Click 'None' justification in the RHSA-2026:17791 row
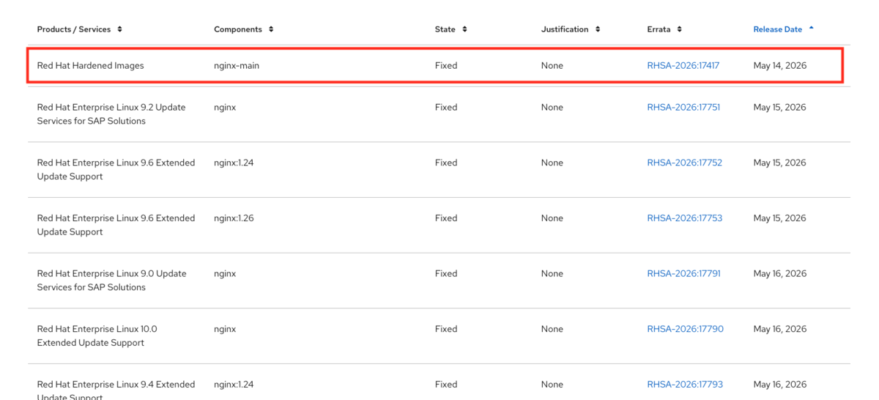Viewport: 879px width, 400px height. (552, 273)
